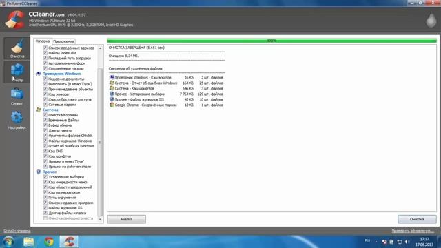Toggle the Кэш эскизов checkbox
Screen dimensions: 441x248
click(45, 94)
